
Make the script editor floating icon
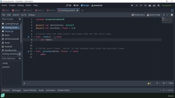[172, 15]
